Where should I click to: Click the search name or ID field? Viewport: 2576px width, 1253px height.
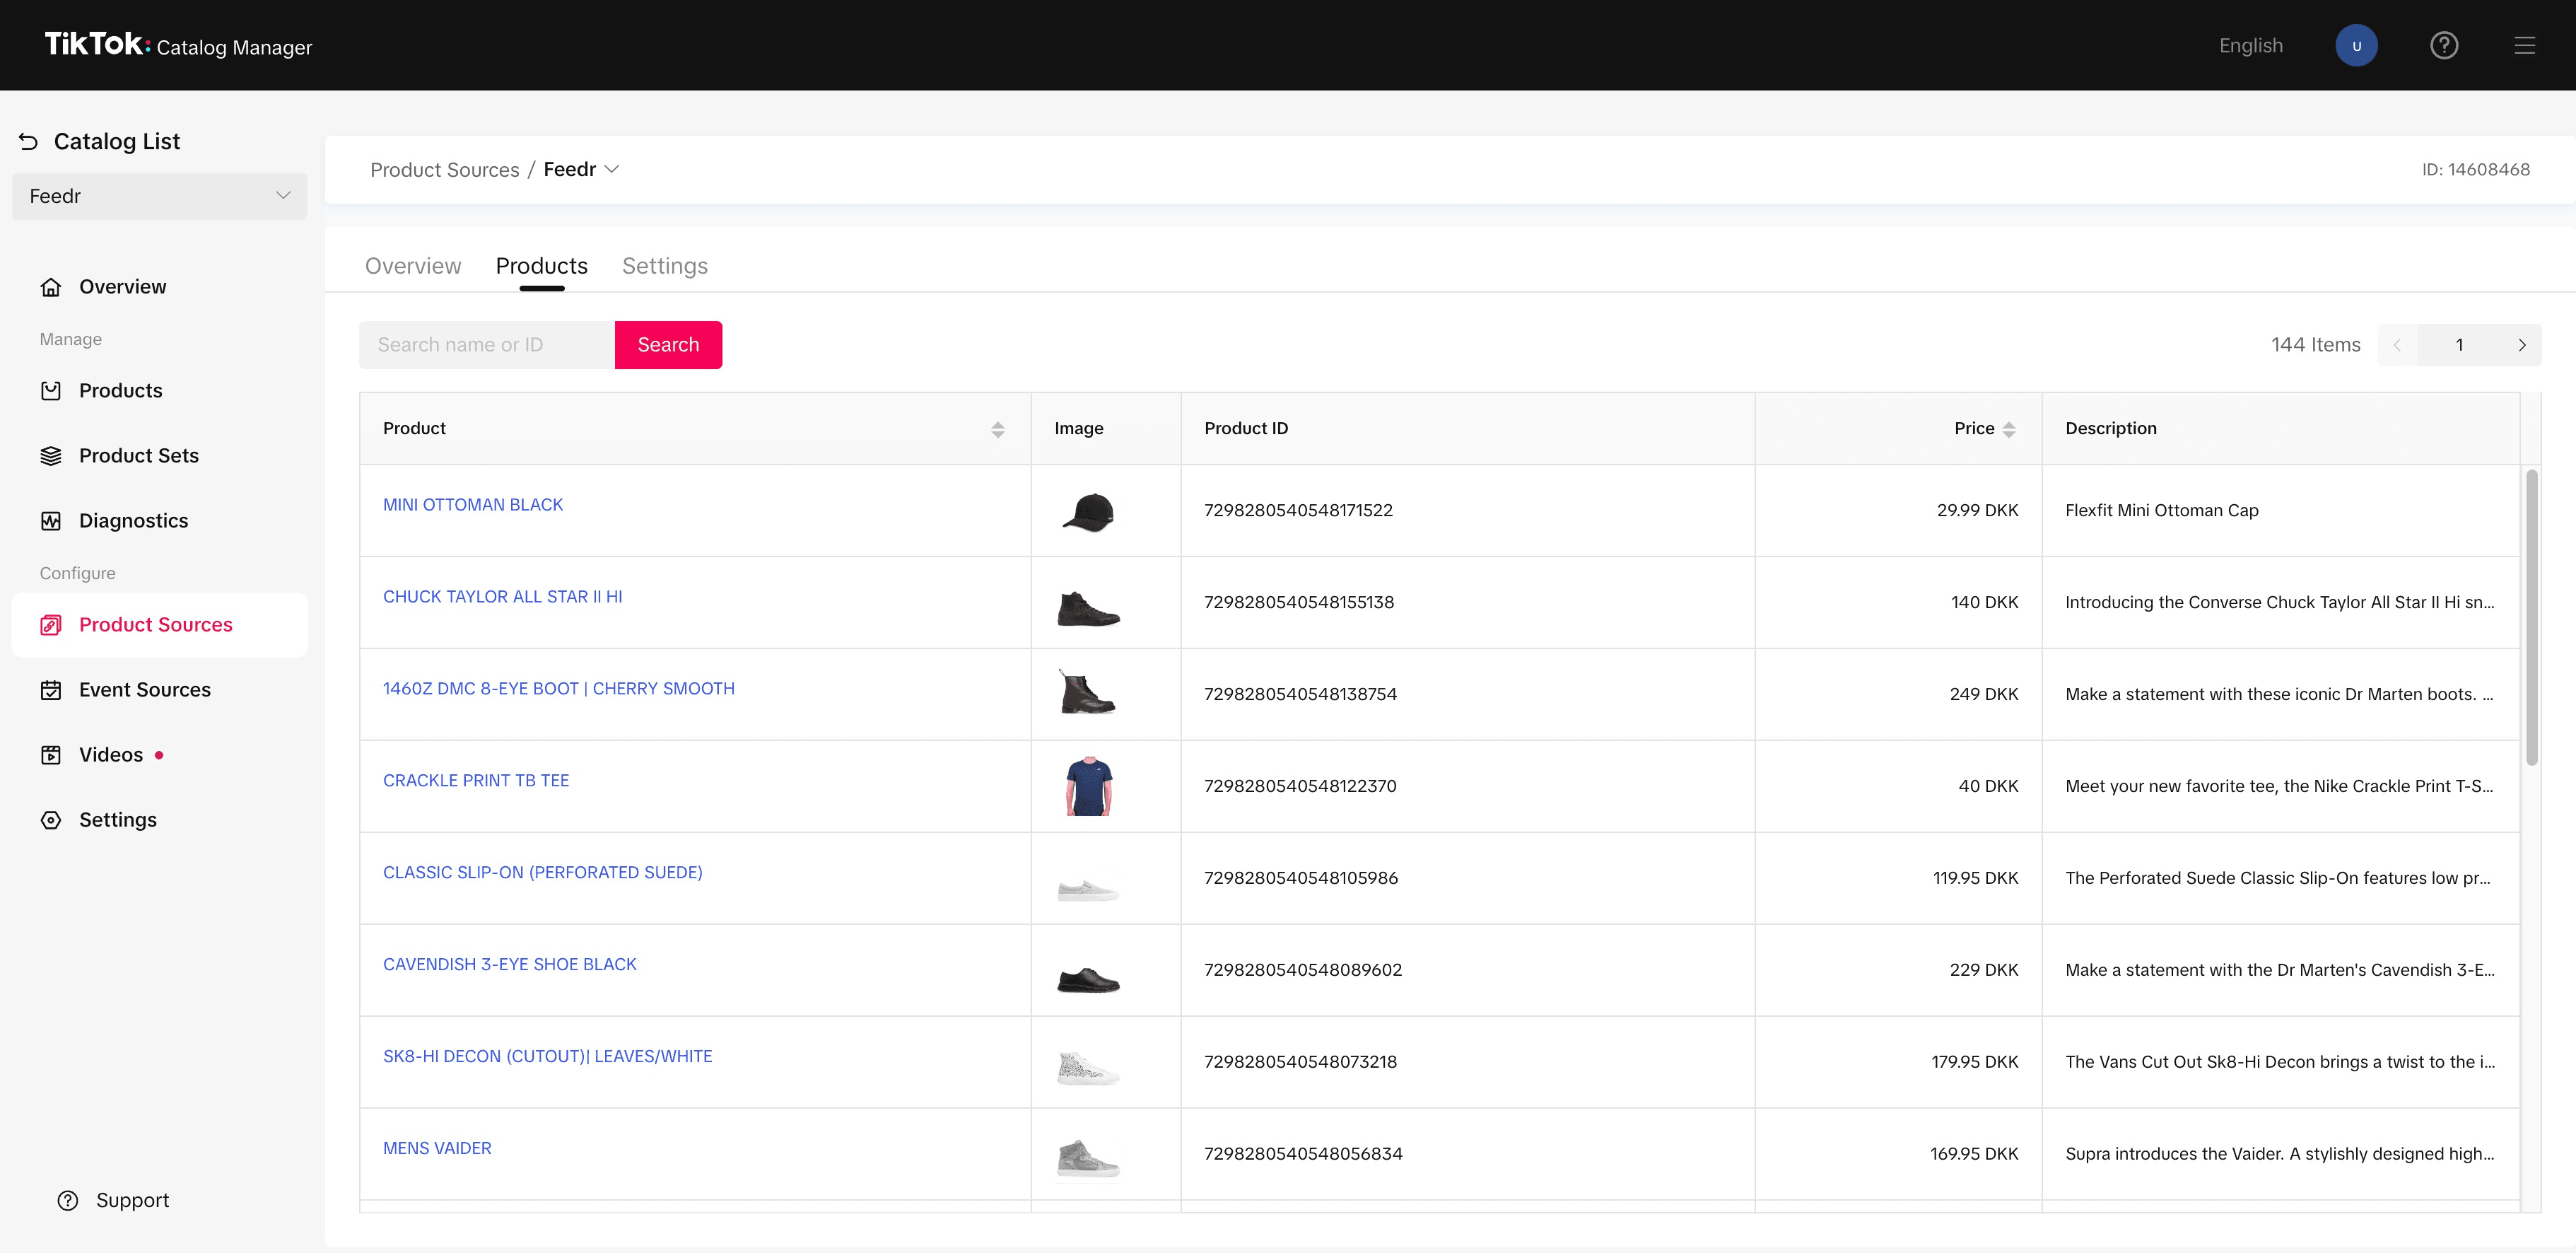pos(486,344)
